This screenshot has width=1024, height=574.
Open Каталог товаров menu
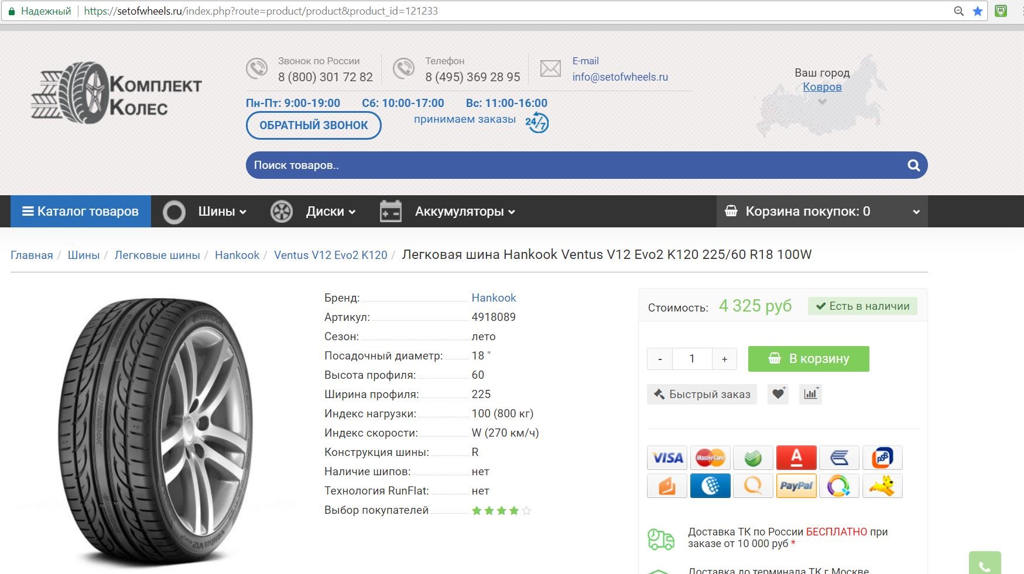[81, 212]
